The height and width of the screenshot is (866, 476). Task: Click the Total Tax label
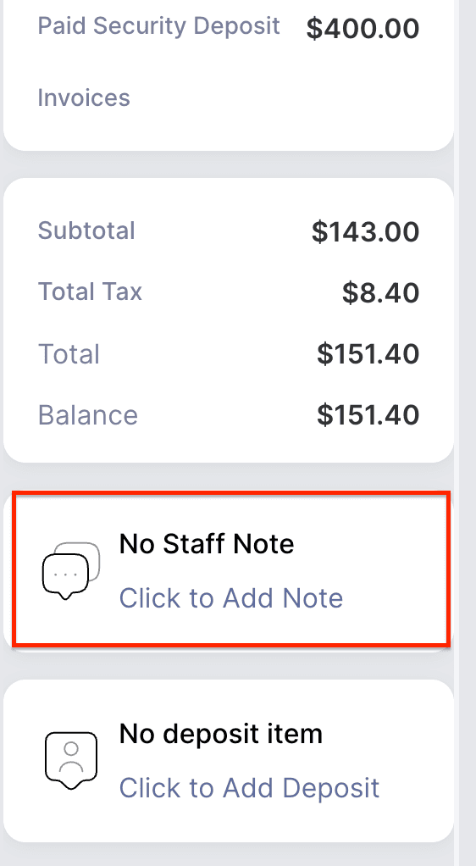pyautogui.click(x=90, y=291)
